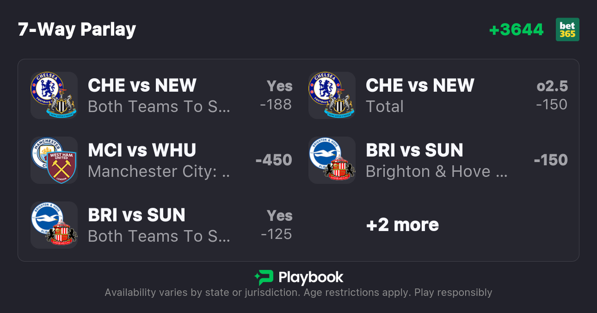Screen dimensions: 597x313
Task: Click the Playbook logo icon
Action: pyautogui.click(x=264, y=277)
